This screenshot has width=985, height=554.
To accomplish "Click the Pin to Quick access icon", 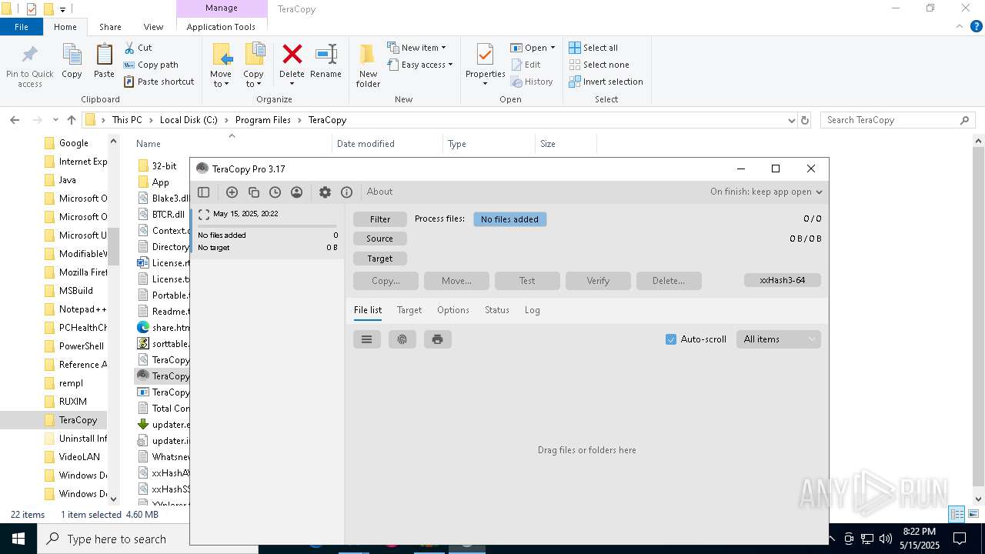I will [30, 55].
